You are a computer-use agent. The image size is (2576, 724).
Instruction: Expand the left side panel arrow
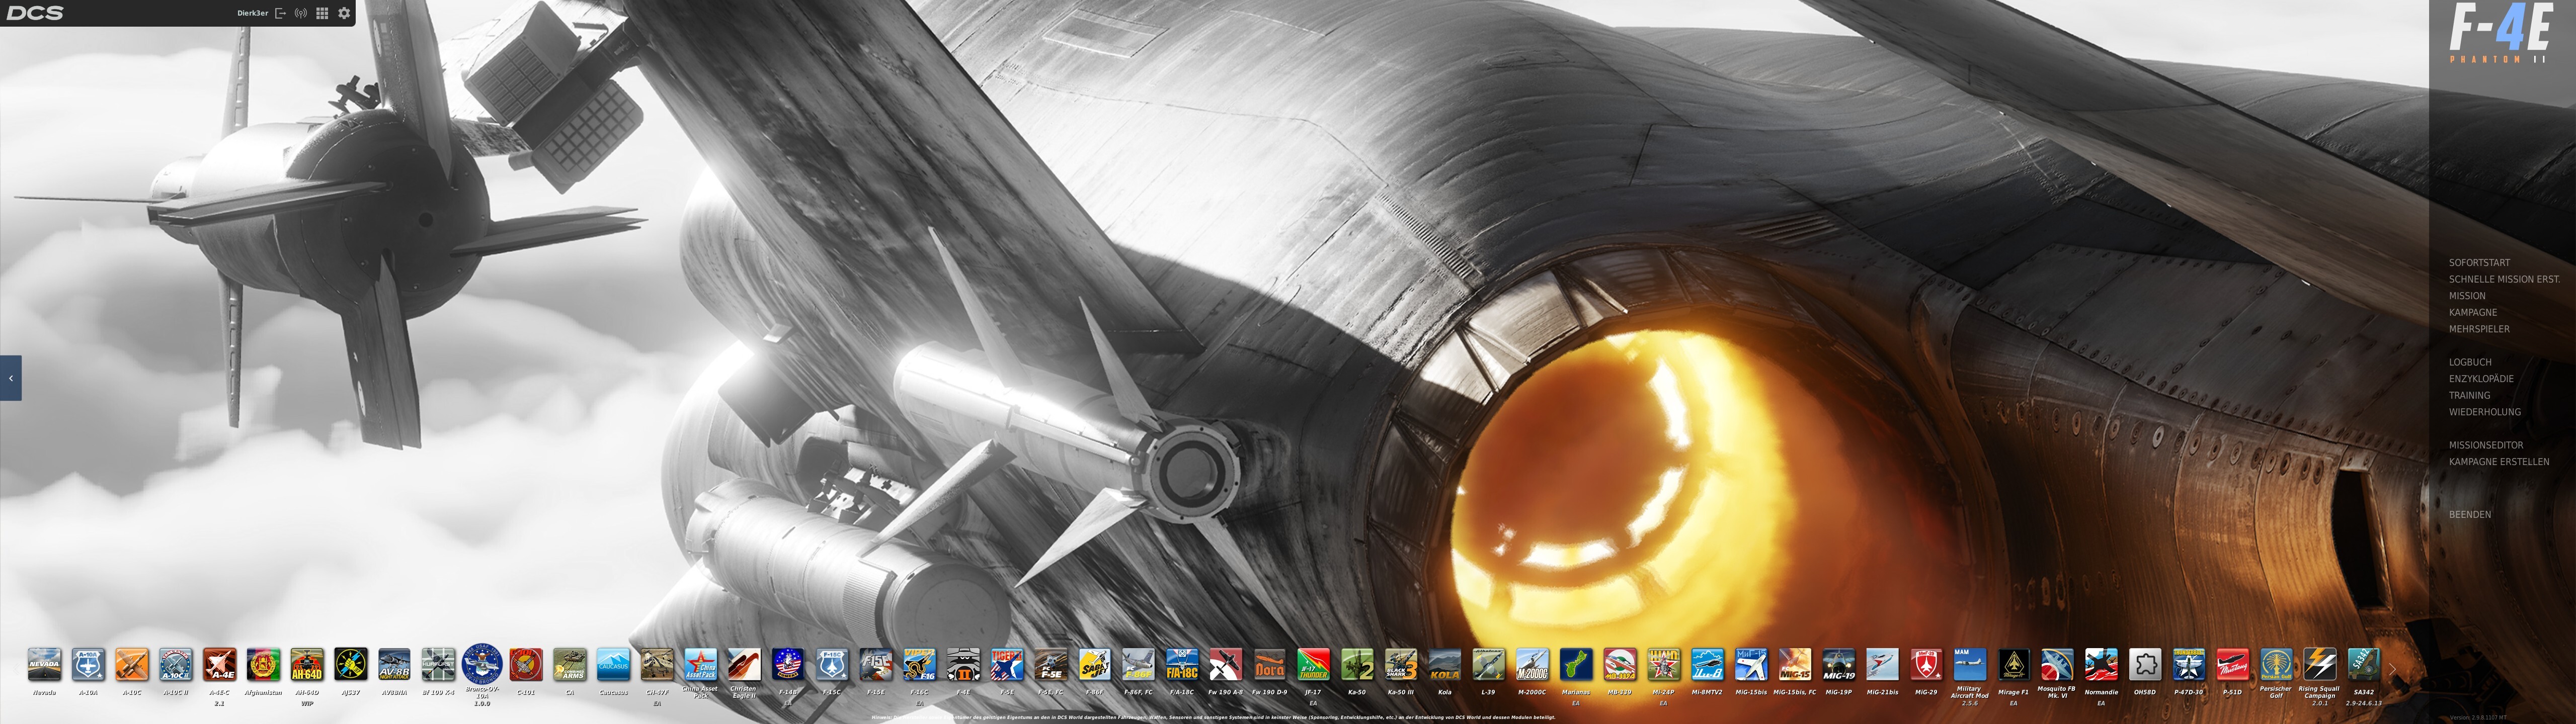click(x=11, y=378)
